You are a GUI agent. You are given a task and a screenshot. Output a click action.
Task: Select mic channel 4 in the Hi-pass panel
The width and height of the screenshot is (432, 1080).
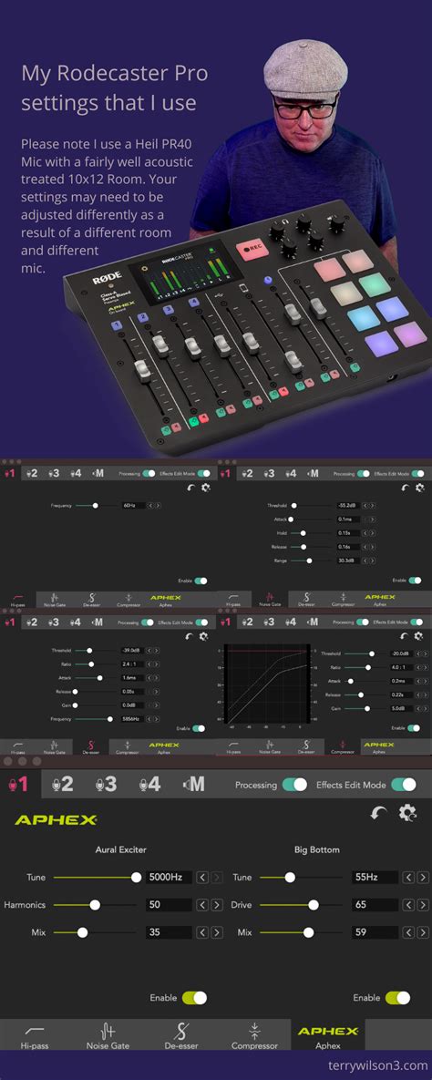77,474
